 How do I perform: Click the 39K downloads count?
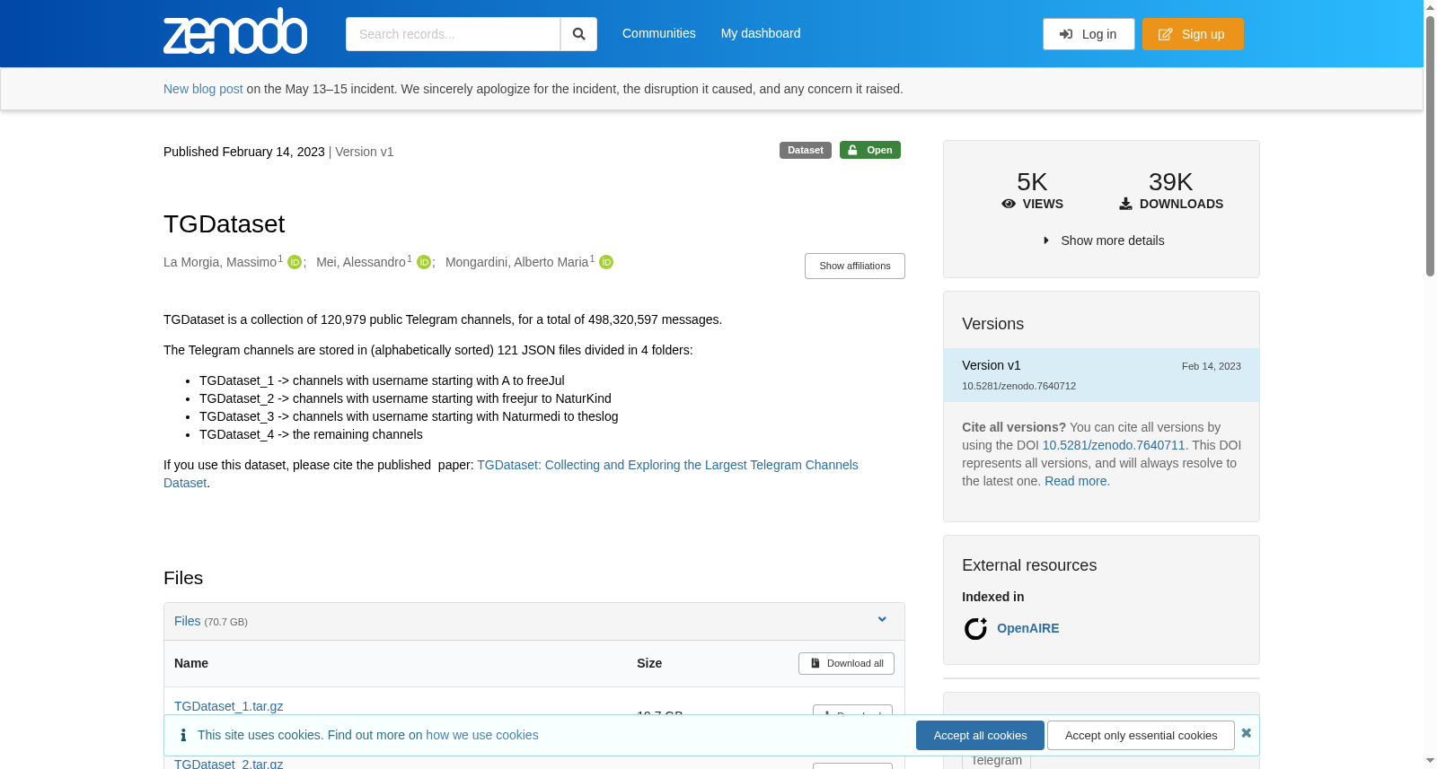(1171, 182)
